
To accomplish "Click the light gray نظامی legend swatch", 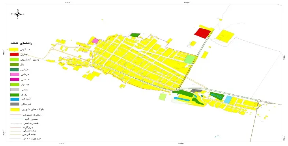I will click(x=14, y=90).
